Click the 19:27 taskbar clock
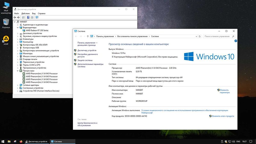Viewport: 256px width, 144px height. click(x=244, y=141)
